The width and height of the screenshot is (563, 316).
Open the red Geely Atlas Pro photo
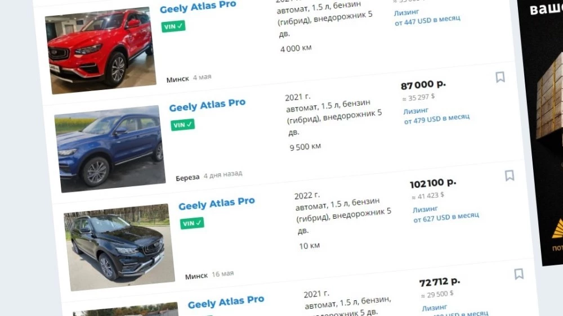pyautogui.click(x=101, y=50)
